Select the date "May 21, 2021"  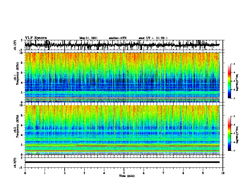click(88, 38)
